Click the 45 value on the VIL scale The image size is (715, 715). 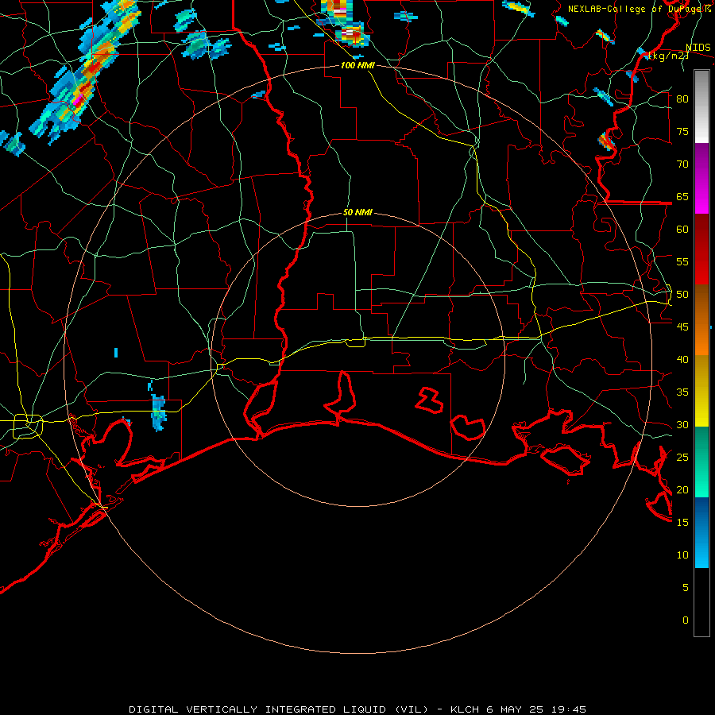point(682,327)
